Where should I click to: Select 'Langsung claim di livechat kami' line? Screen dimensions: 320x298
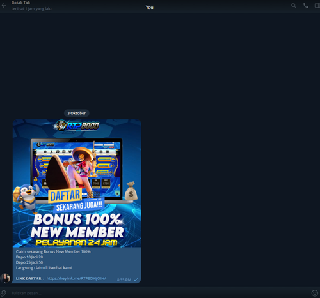pos(44,267)
